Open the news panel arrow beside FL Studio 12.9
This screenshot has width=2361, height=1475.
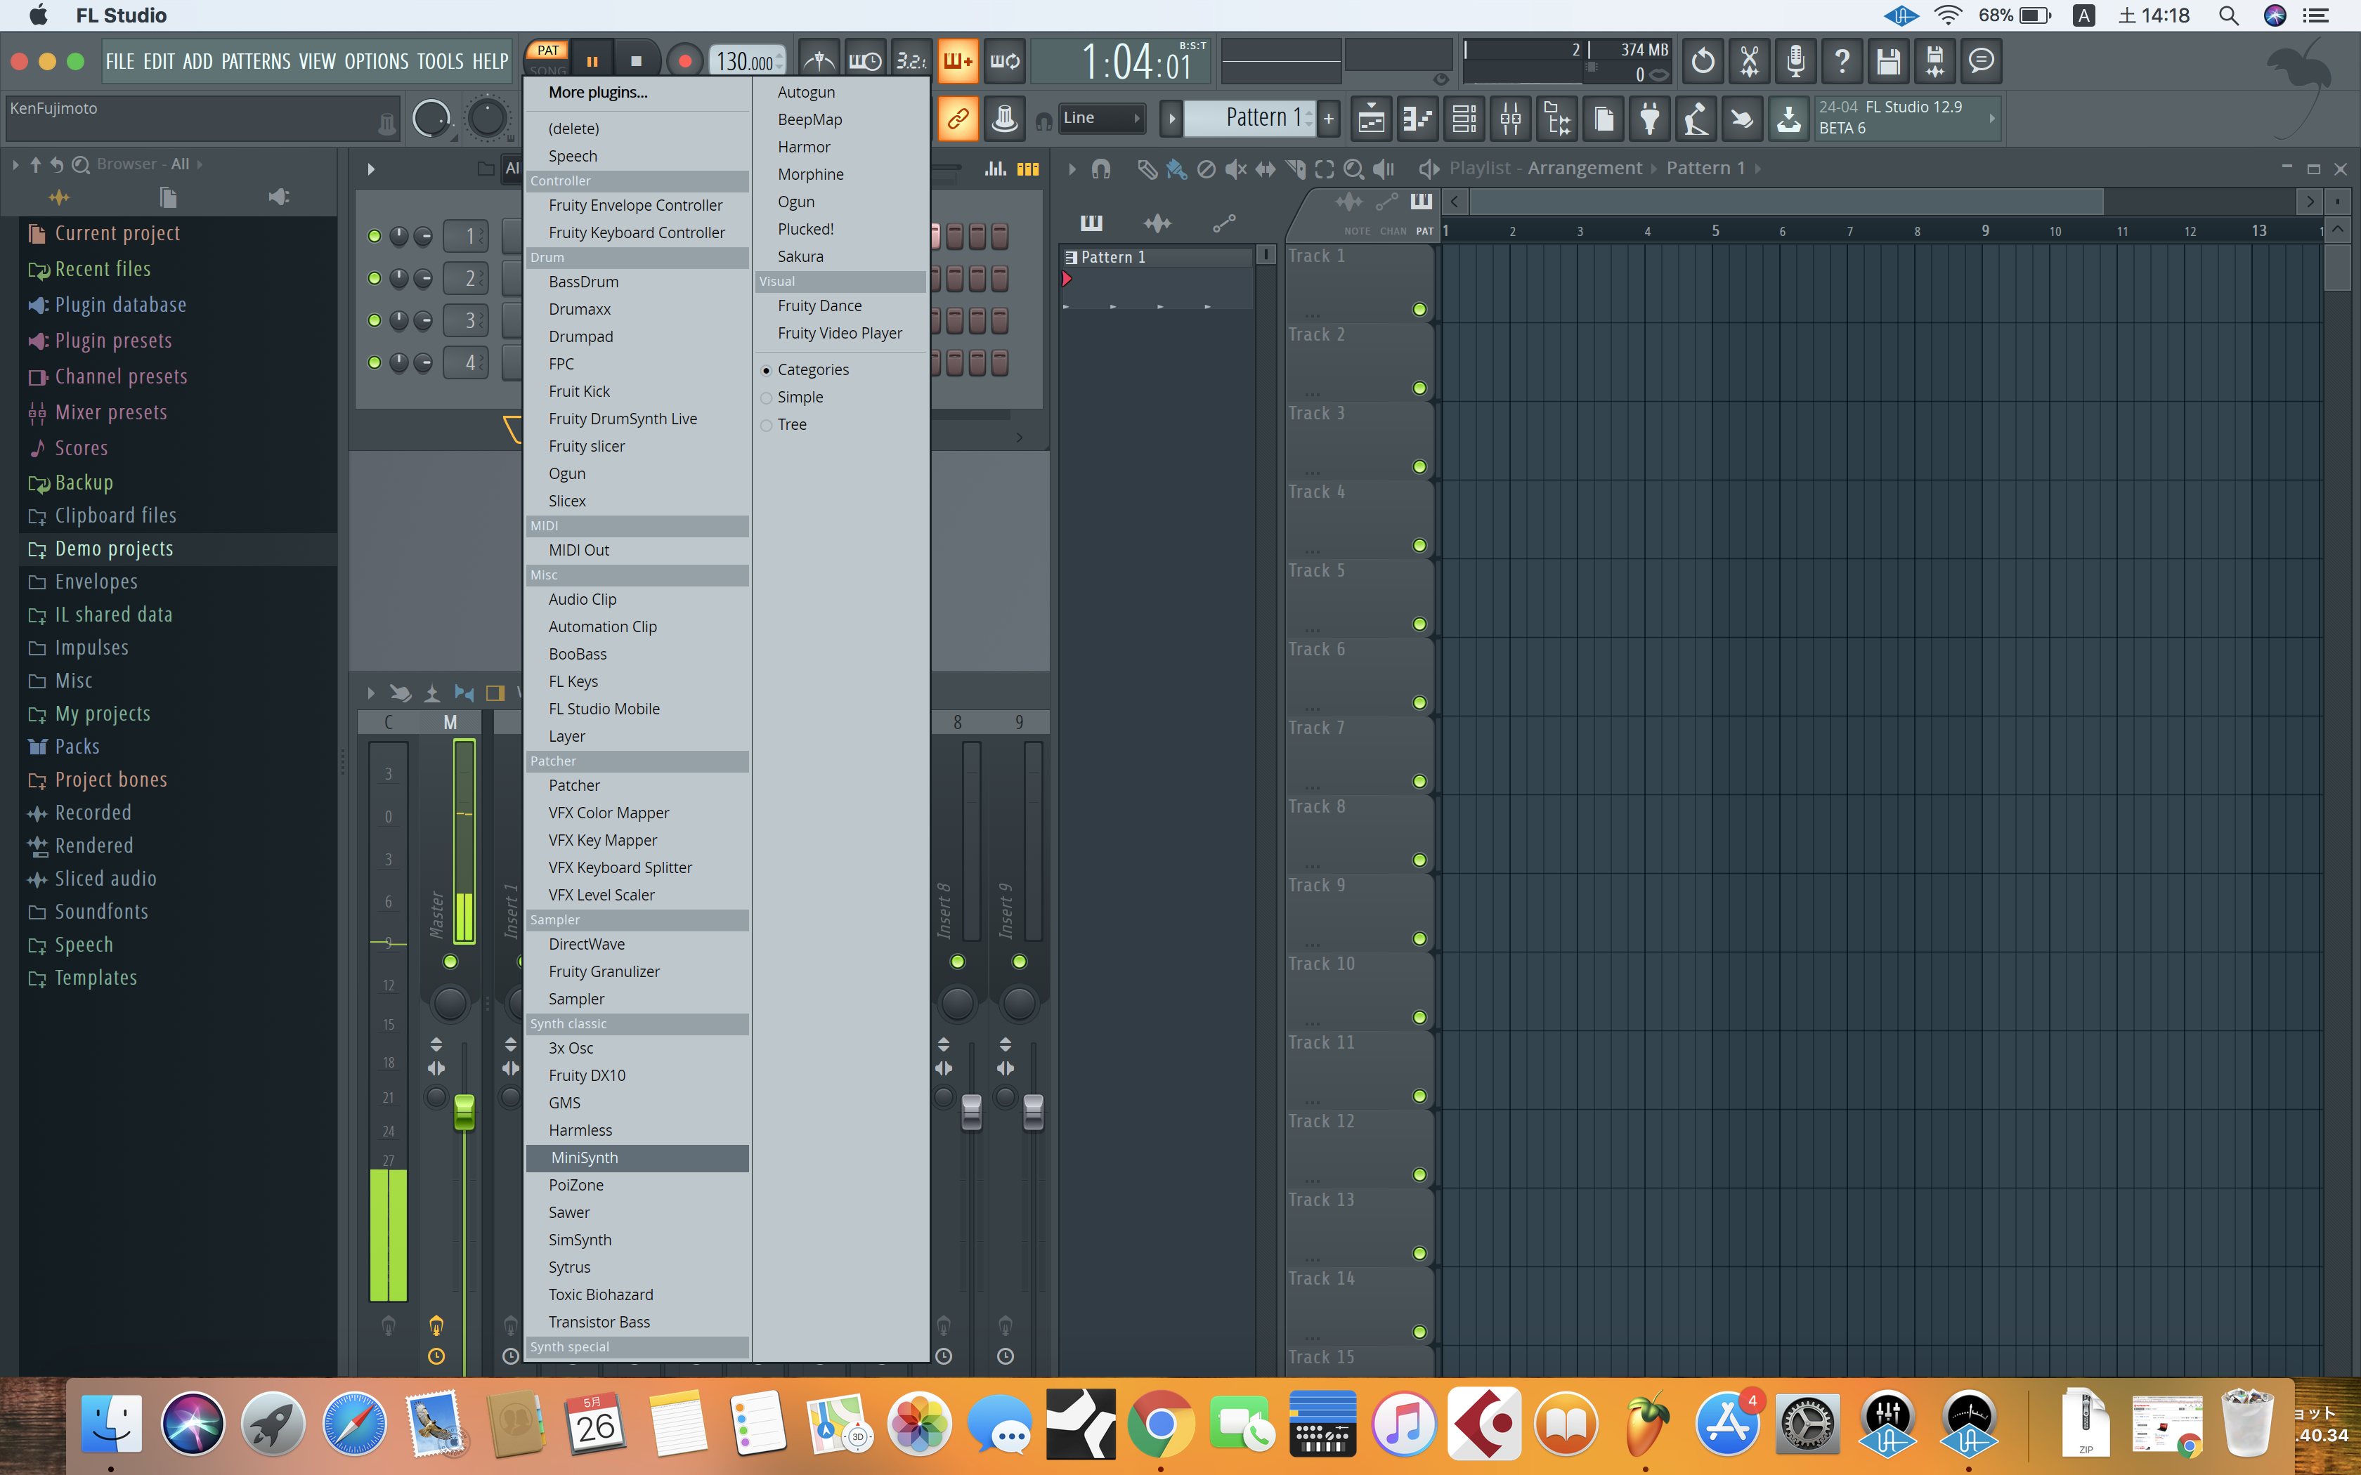(1991, 118)
